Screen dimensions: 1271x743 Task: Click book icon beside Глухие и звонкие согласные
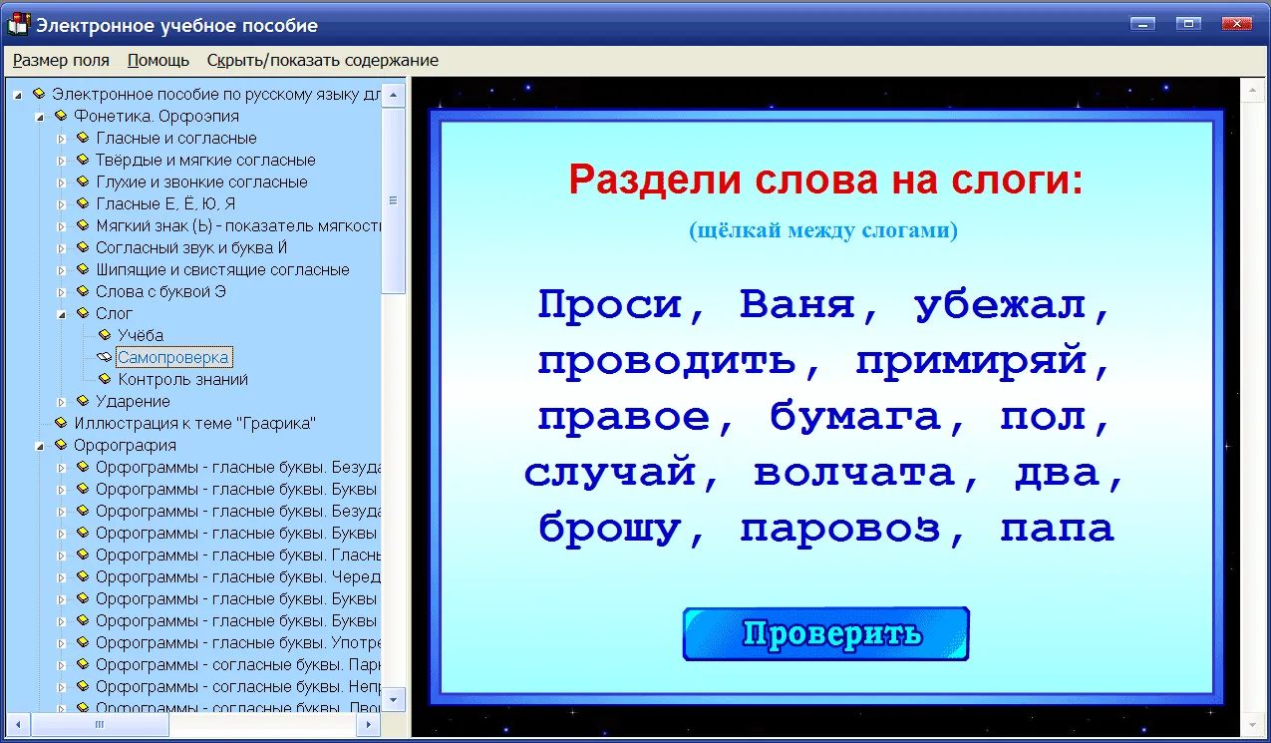point(83,182)
